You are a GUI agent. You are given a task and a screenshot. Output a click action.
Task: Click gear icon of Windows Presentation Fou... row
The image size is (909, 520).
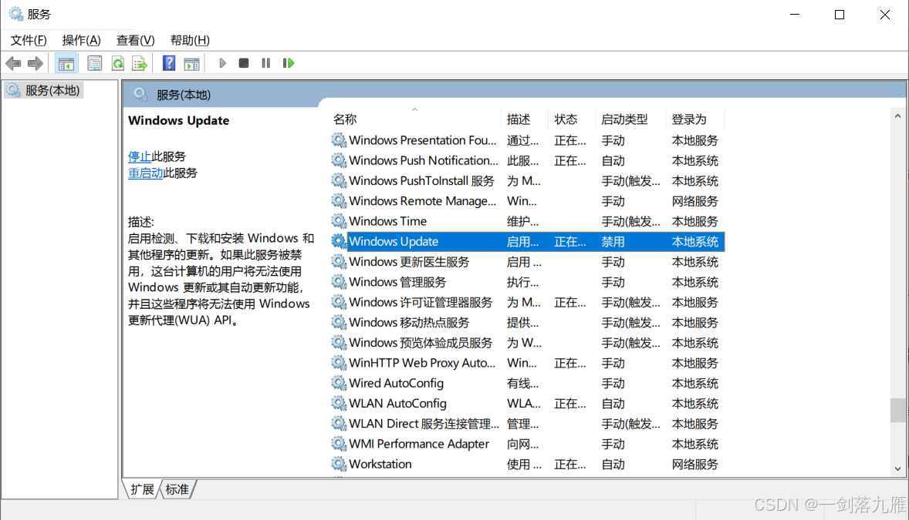[x=339, y=140]
